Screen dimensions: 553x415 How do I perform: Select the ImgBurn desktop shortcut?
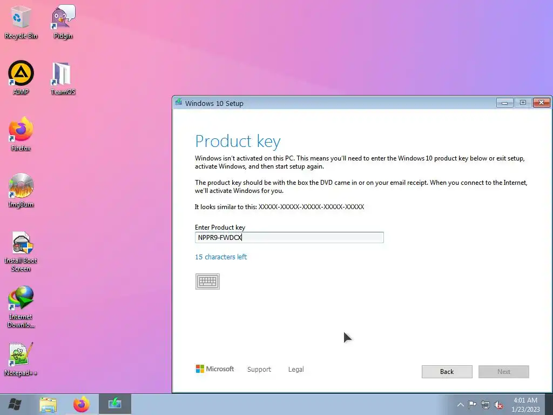(x=21, y=191)
